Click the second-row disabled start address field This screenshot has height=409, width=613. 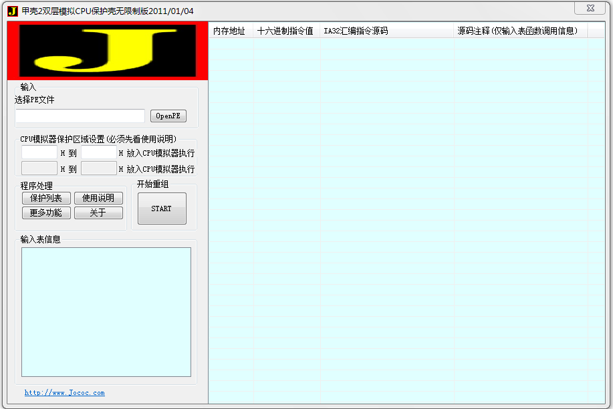tap(39, 168)
